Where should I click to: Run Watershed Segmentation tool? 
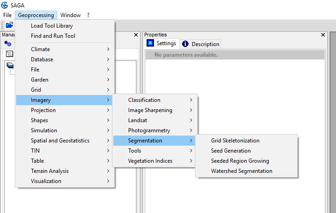pos(247,171)
